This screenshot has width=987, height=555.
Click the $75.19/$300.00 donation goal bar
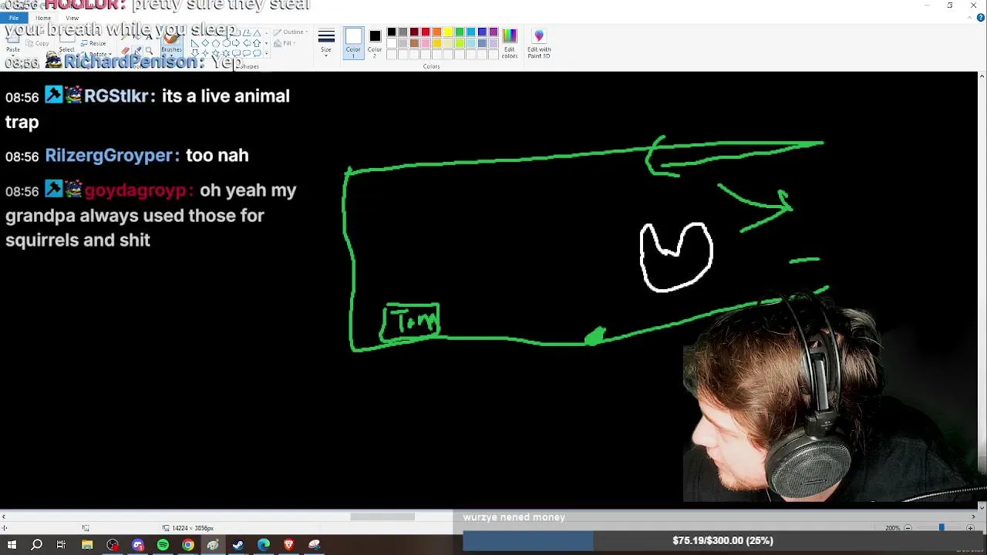tap(723, 540)
